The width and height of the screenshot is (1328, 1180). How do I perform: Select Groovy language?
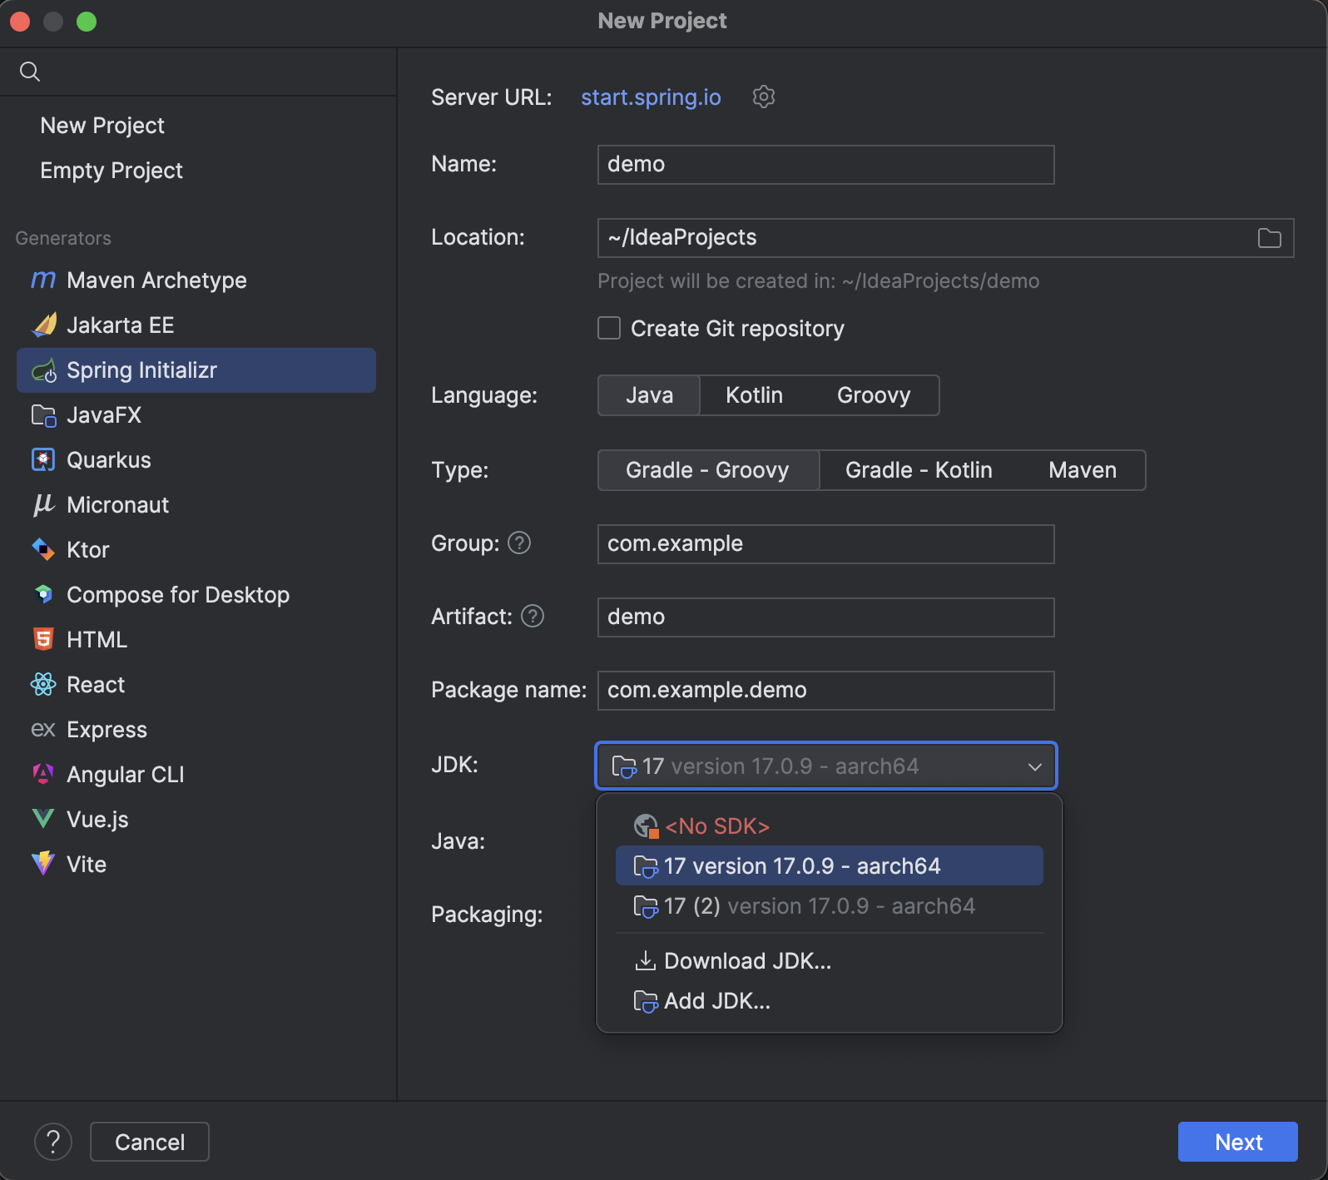pos(874,395)
